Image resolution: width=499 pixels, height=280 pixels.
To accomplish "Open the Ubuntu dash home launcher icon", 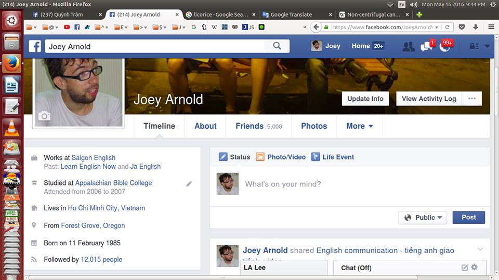I will pyautogui.click(x=11, y=21).
